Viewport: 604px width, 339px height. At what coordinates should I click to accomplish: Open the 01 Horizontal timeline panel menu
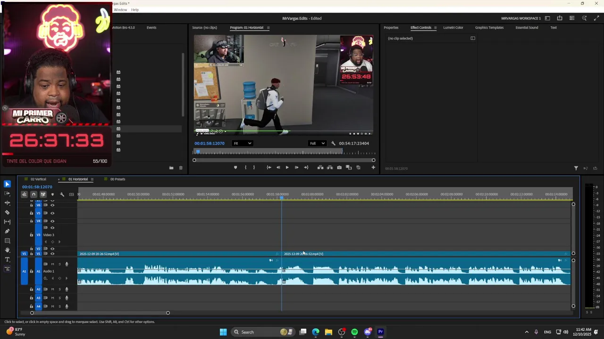point(92,179)
